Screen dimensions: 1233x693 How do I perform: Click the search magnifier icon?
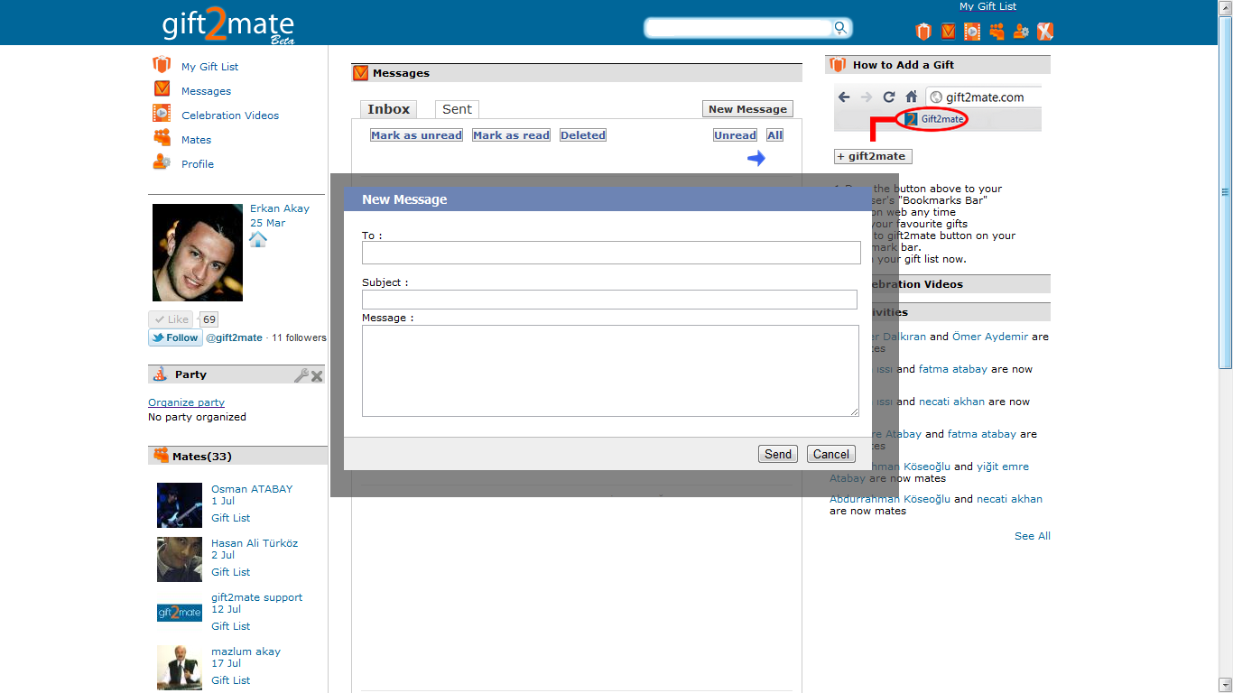pyautogui.click(x=840, y=28)
